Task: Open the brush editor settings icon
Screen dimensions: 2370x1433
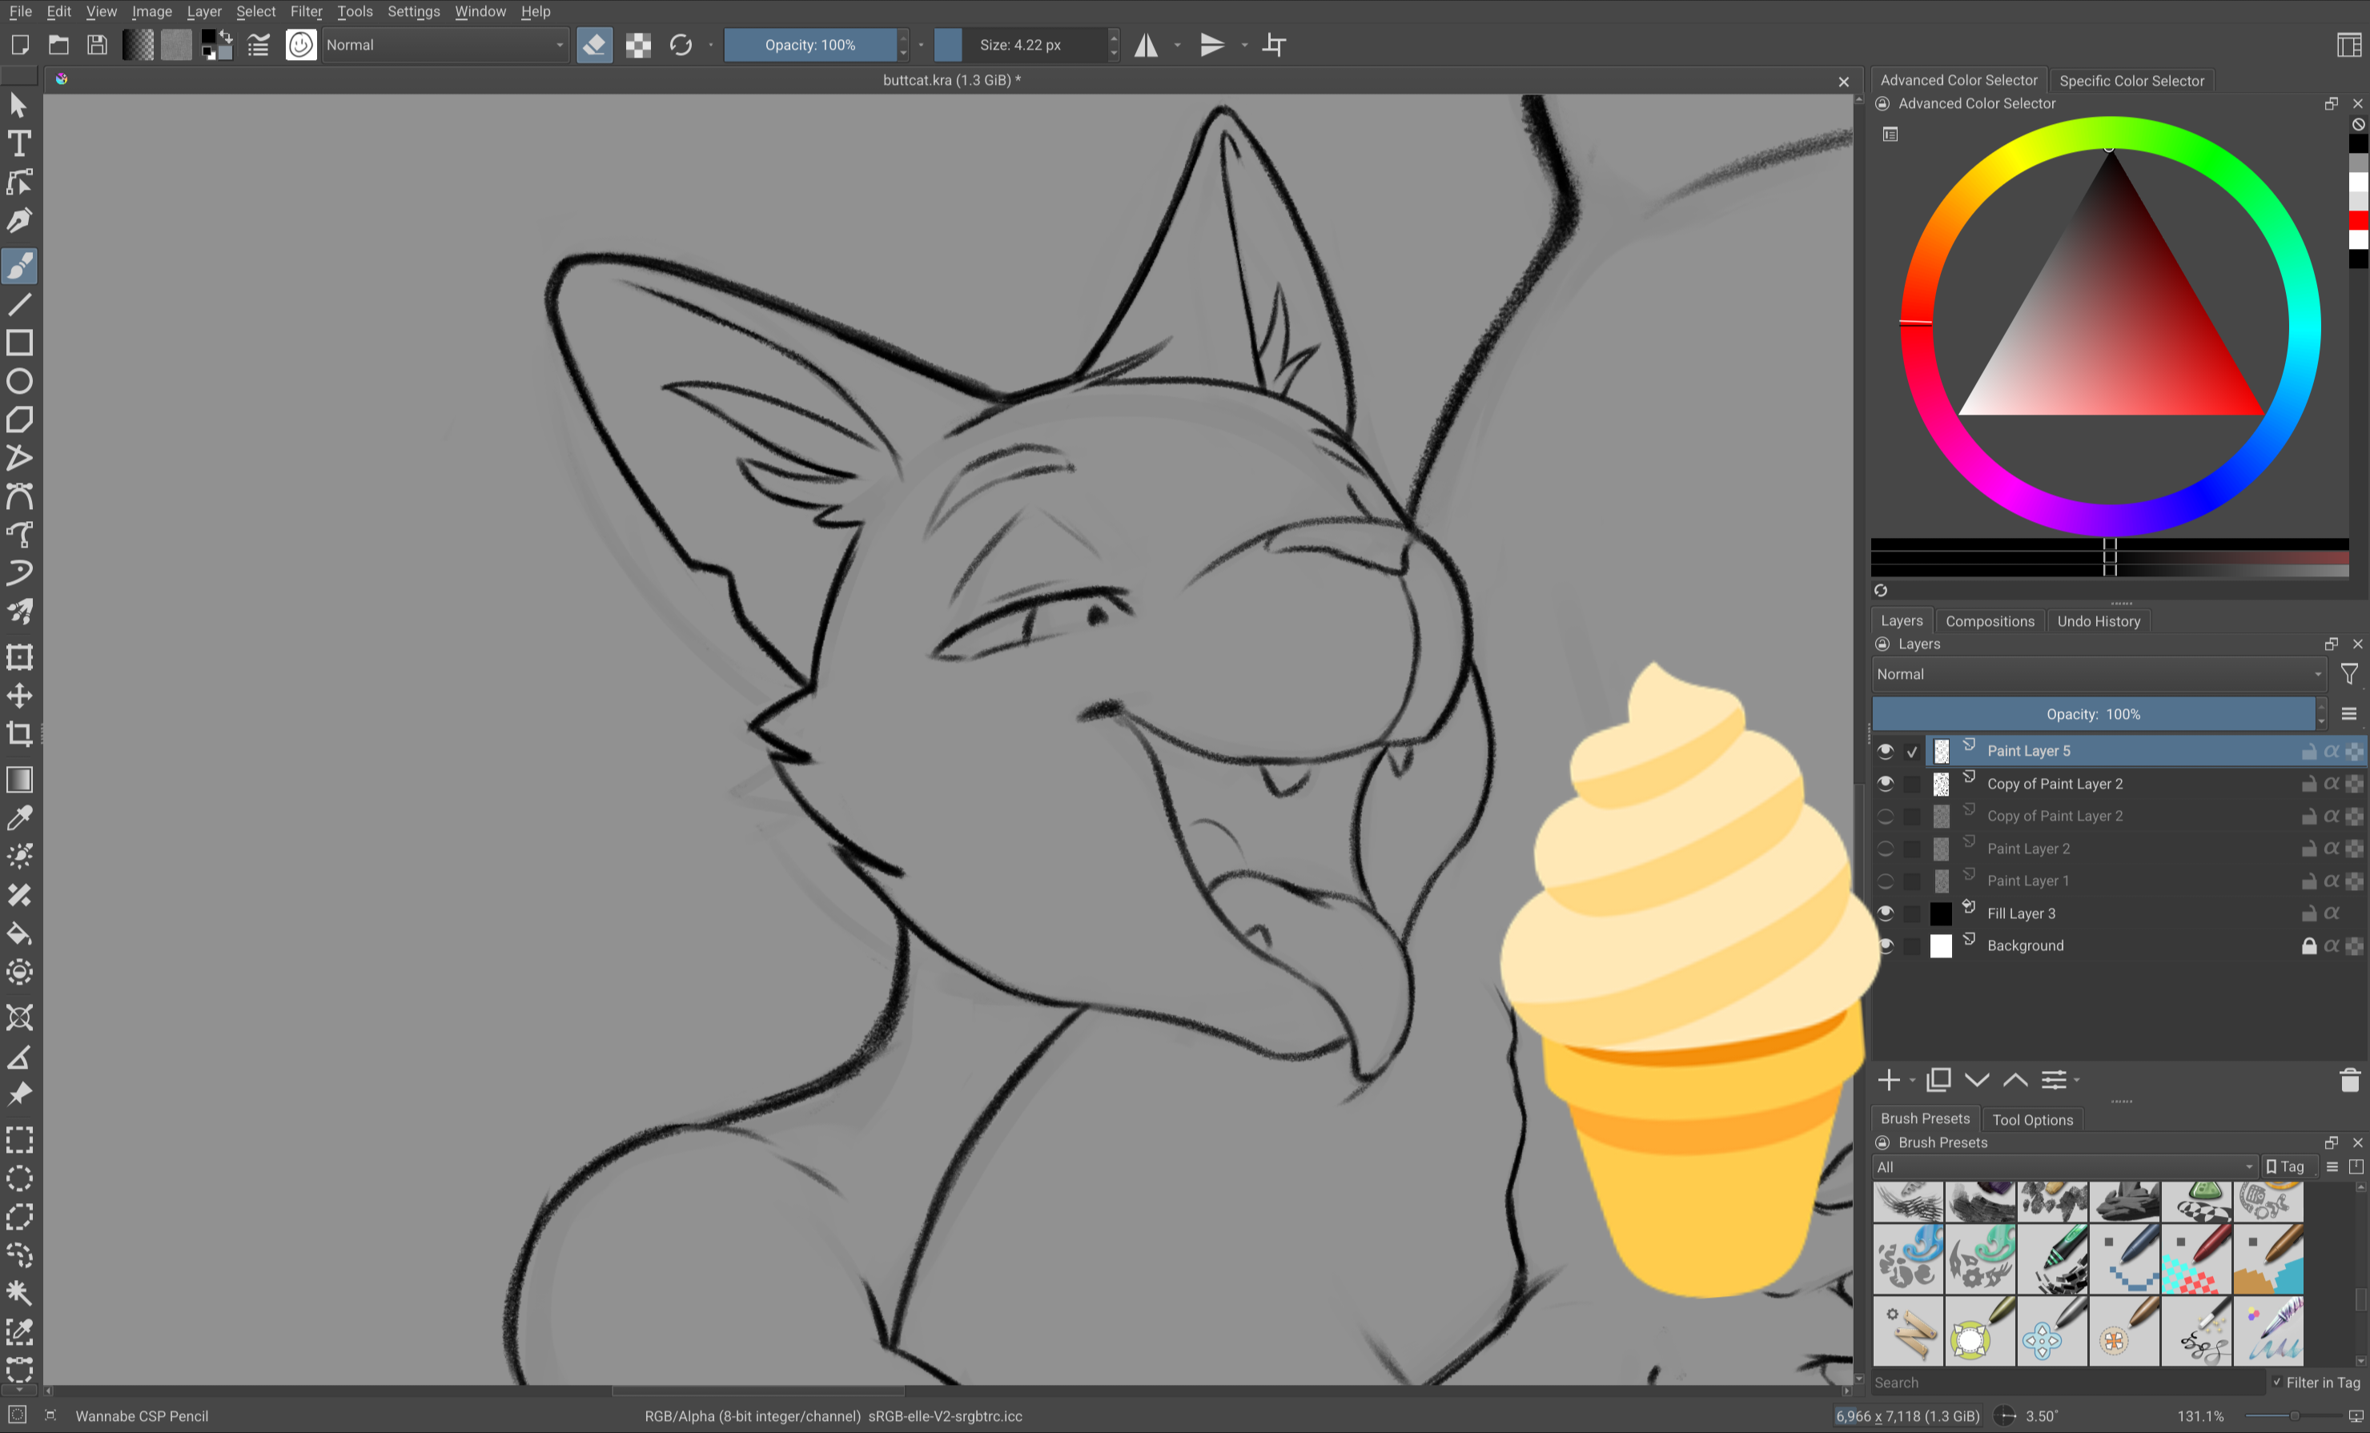Action: pyautogui.click(x=258, y=45)
